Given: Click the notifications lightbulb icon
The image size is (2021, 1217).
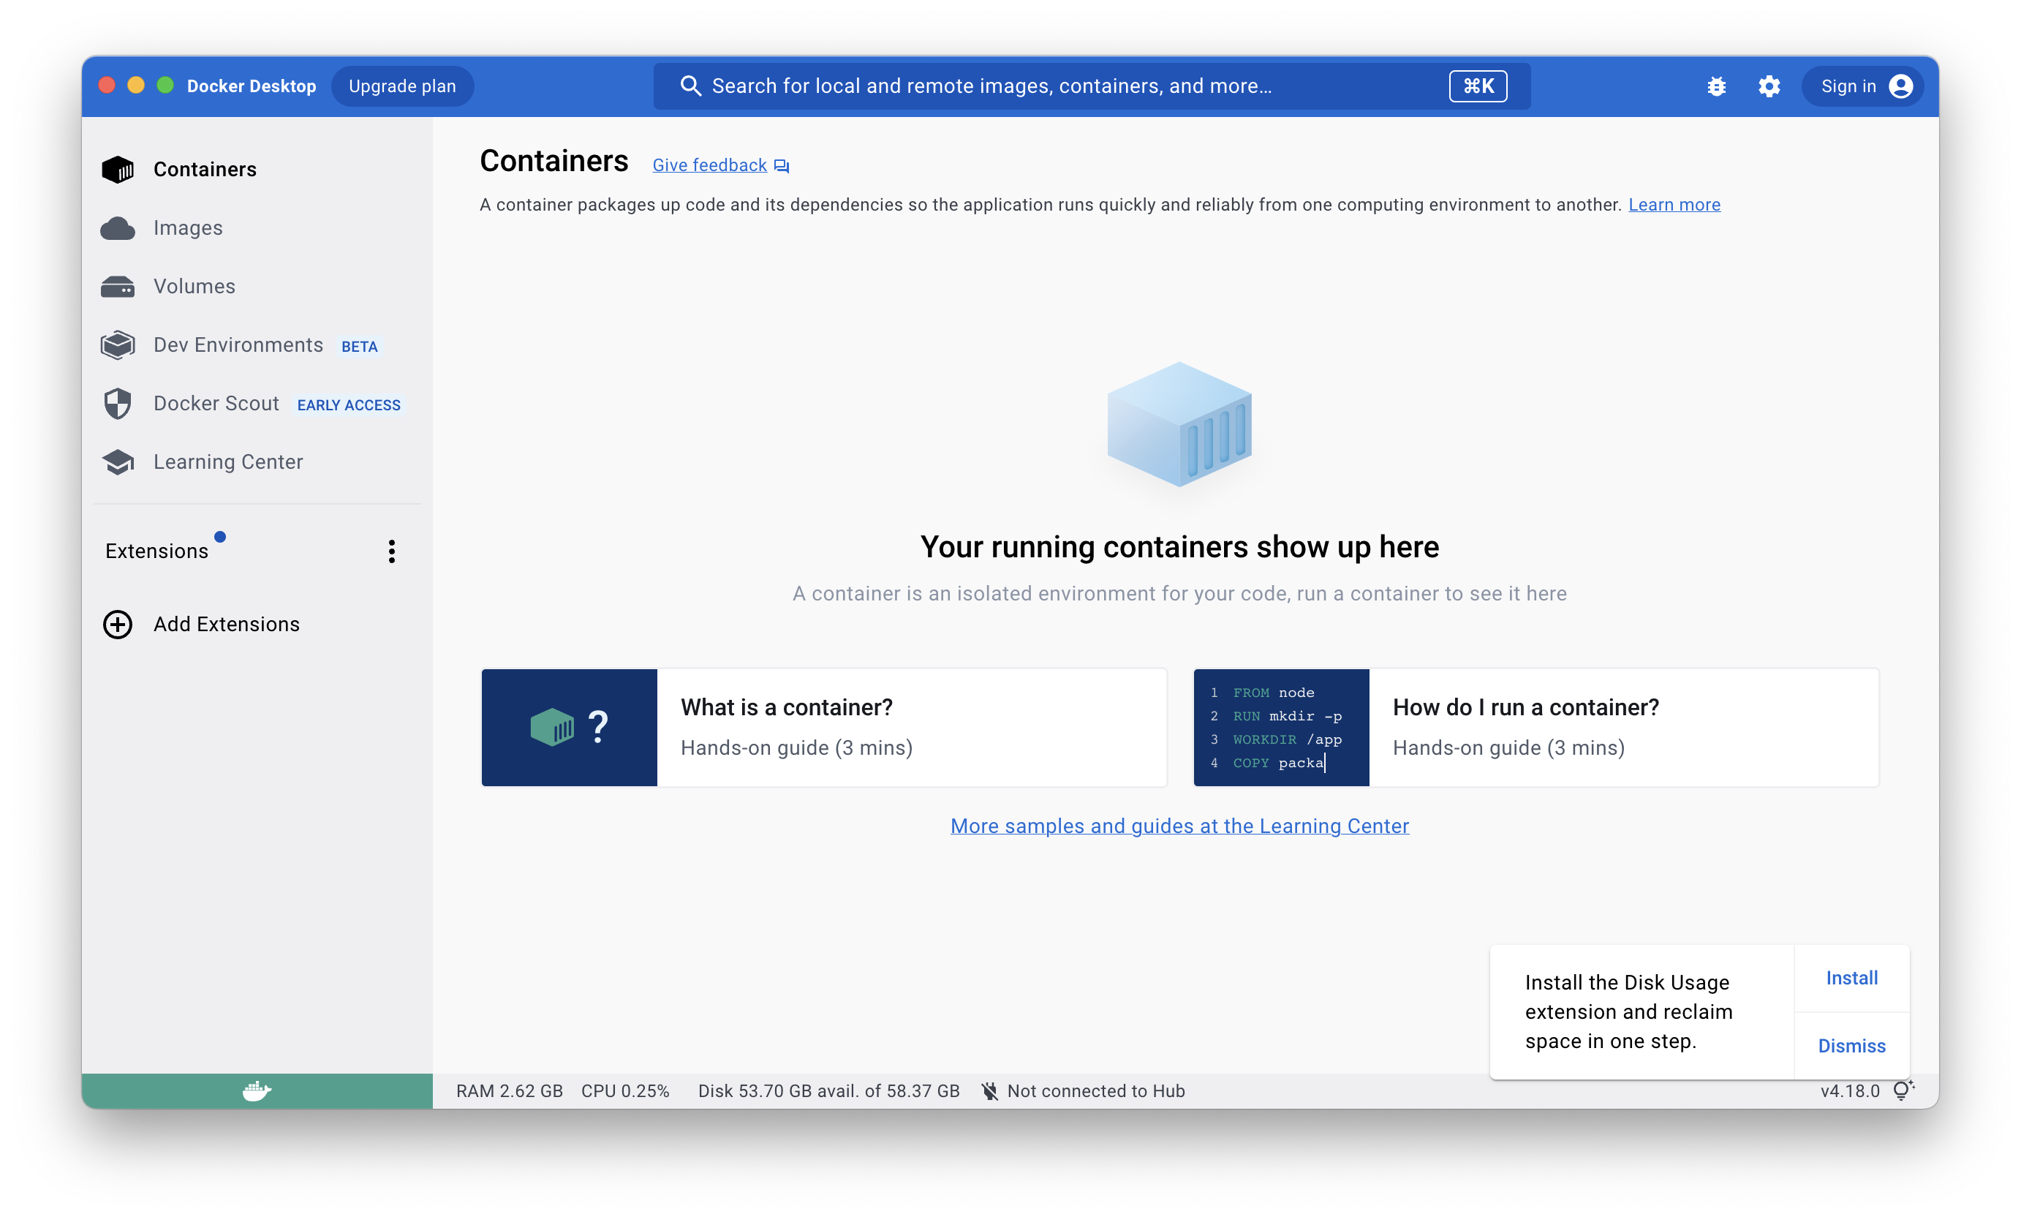Looking at the screenshot, I should point(1902,1090).
